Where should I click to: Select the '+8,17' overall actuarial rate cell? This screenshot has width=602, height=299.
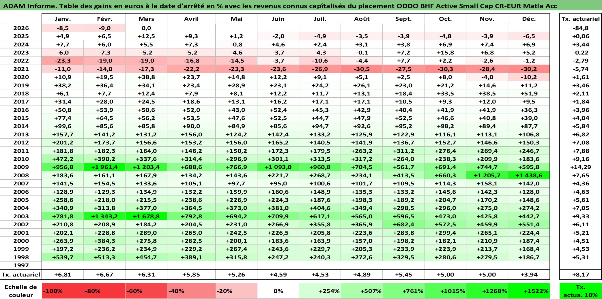[581, 275]
